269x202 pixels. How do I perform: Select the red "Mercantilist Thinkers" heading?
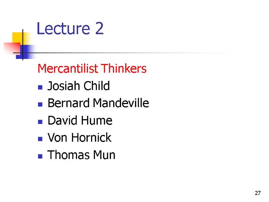point(92,69)
